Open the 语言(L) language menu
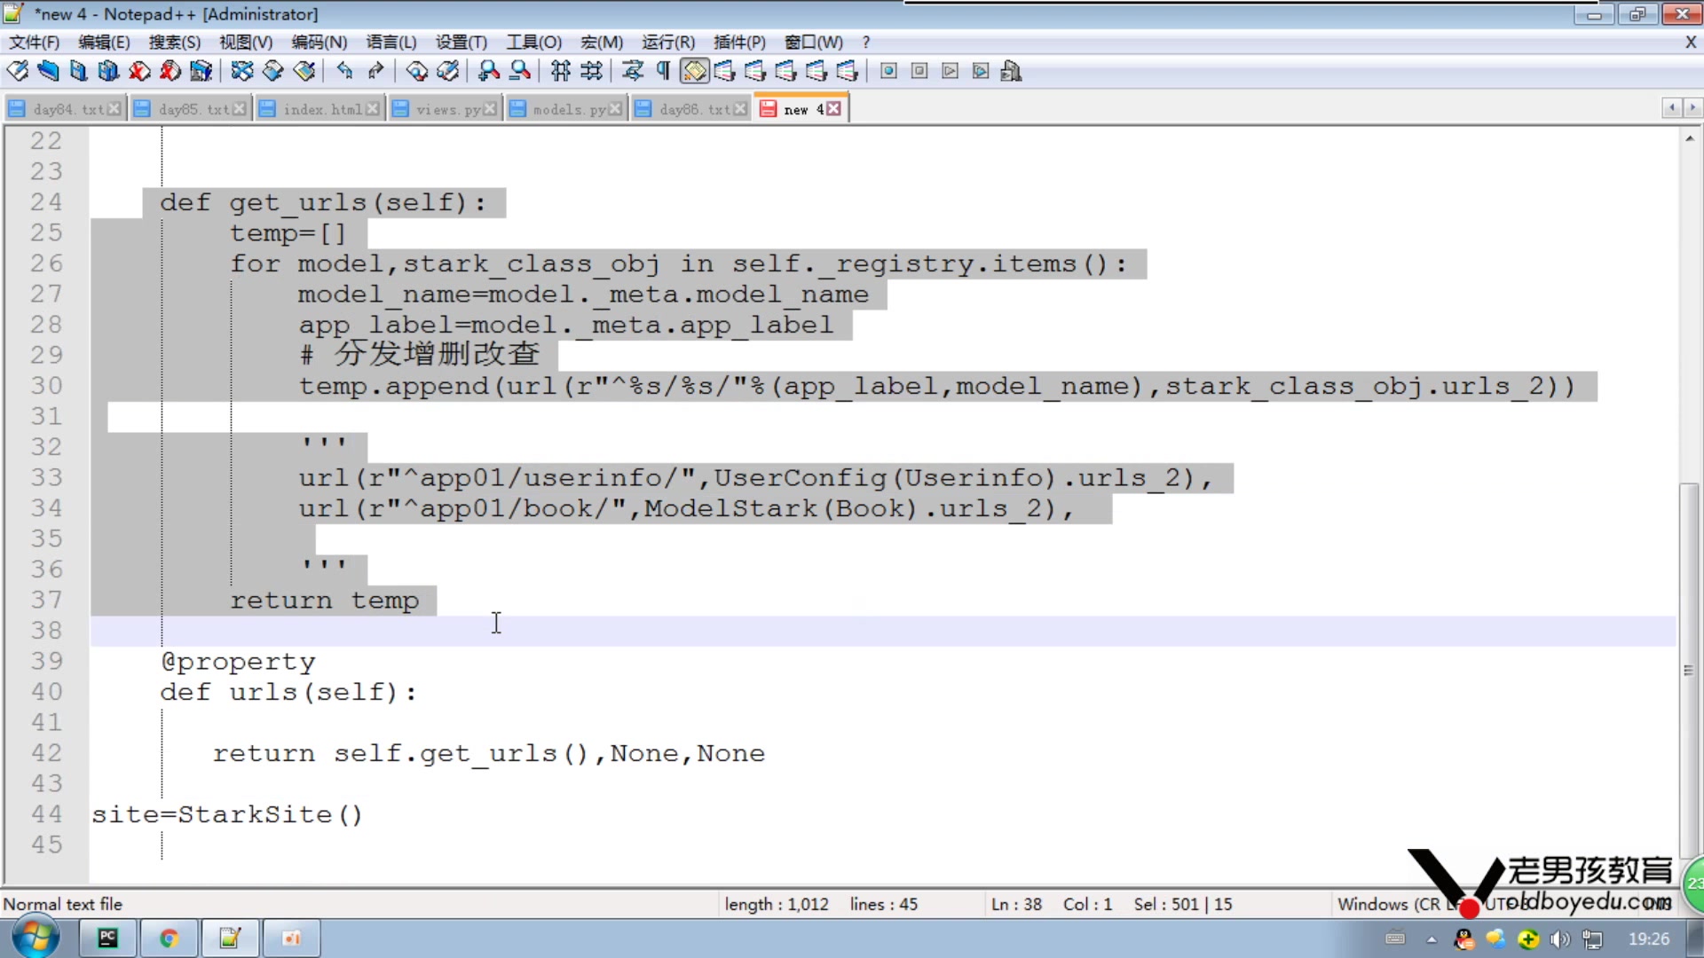Image resolution: width=1704 pixels, height=958 pixels. tap(390, 42)
